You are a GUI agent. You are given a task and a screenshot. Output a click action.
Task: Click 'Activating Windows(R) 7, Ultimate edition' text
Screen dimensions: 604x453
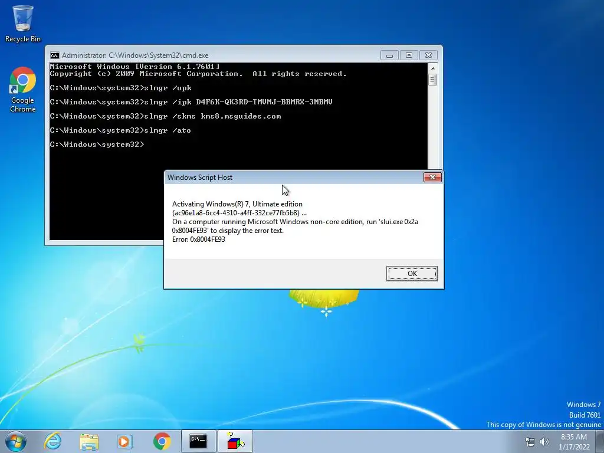tap(237, 203)
